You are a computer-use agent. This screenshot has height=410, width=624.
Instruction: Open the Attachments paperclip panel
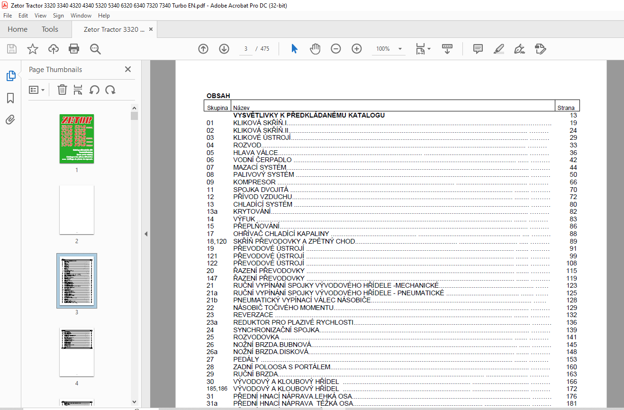10,119
